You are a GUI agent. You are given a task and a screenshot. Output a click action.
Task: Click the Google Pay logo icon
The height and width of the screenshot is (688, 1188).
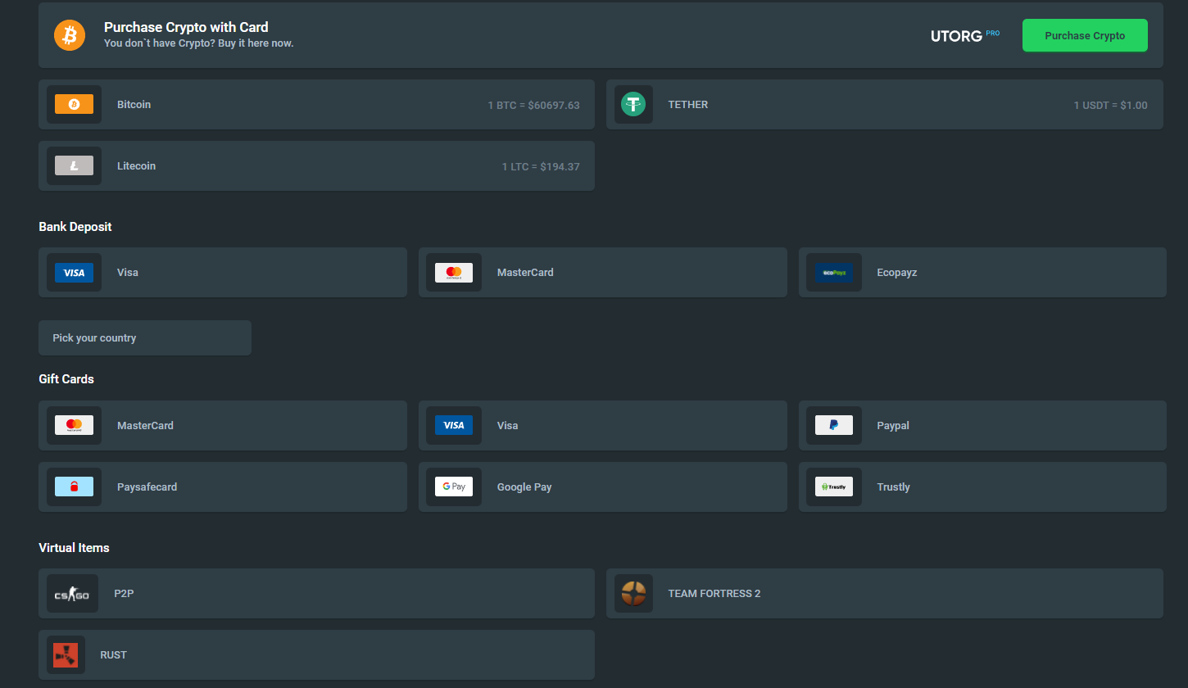(454, 487)
